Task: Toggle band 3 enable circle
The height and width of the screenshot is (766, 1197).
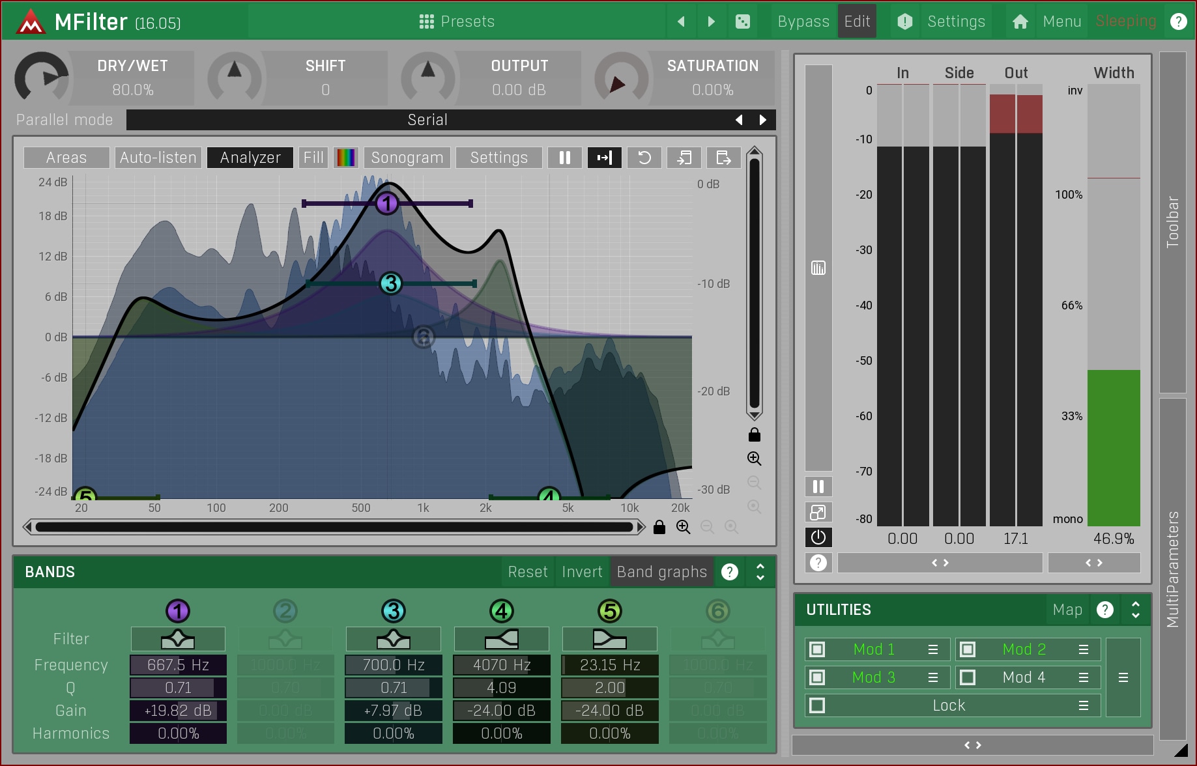Action: coord(394,611)
